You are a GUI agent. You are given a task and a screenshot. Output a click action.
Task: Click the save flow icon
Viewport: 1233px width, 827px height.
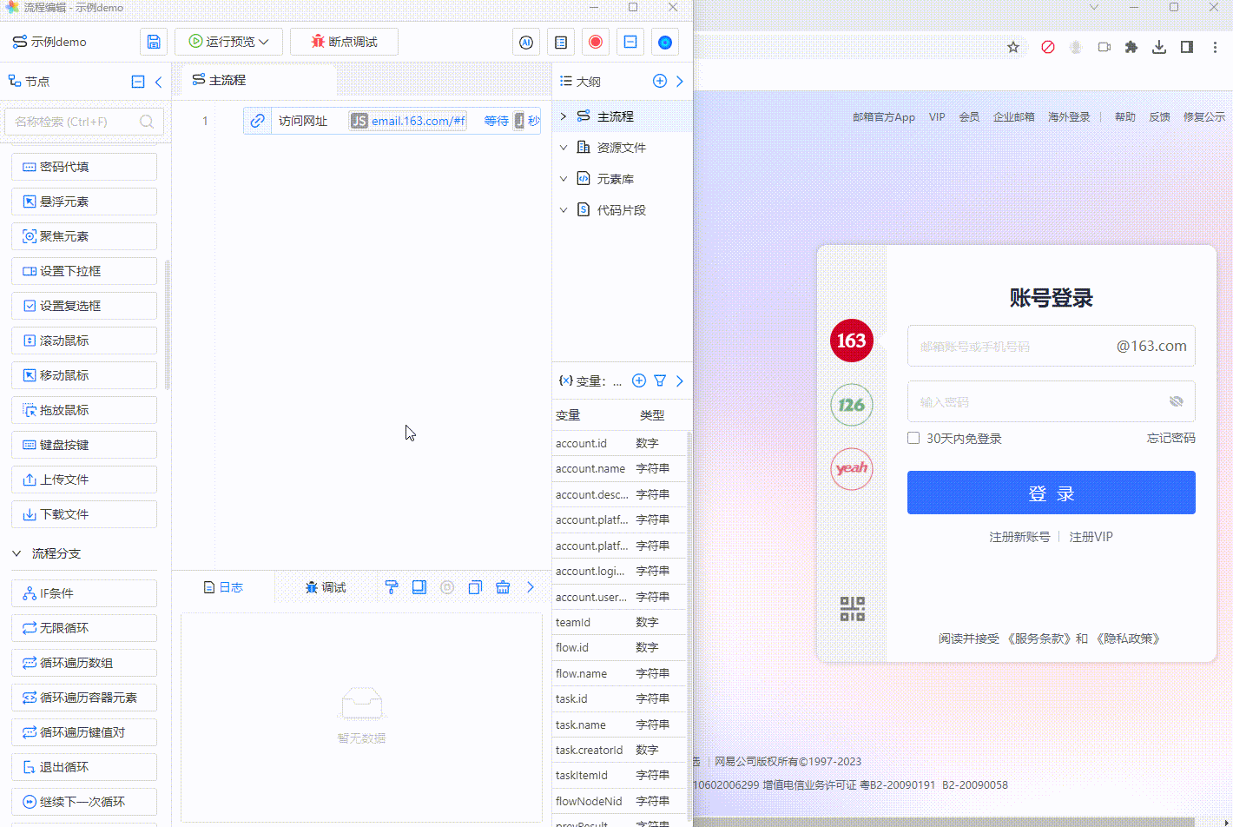[x=154, y=42]
